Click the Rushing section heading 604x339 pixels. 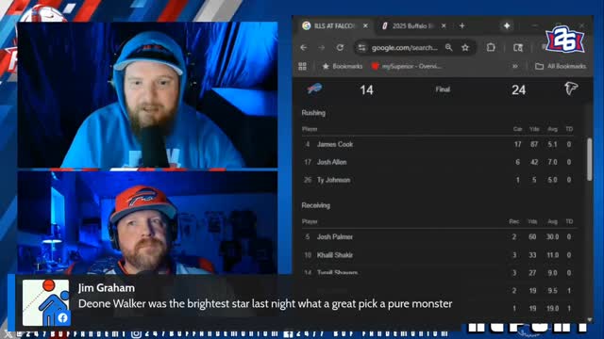click(x=313, y=113)
